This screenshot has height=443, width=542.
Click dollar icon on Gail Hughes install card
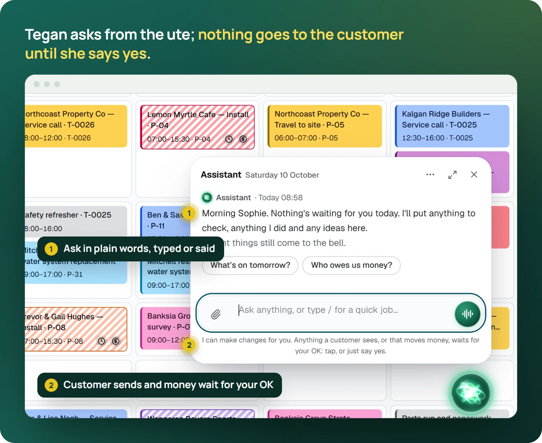point(116,341)
